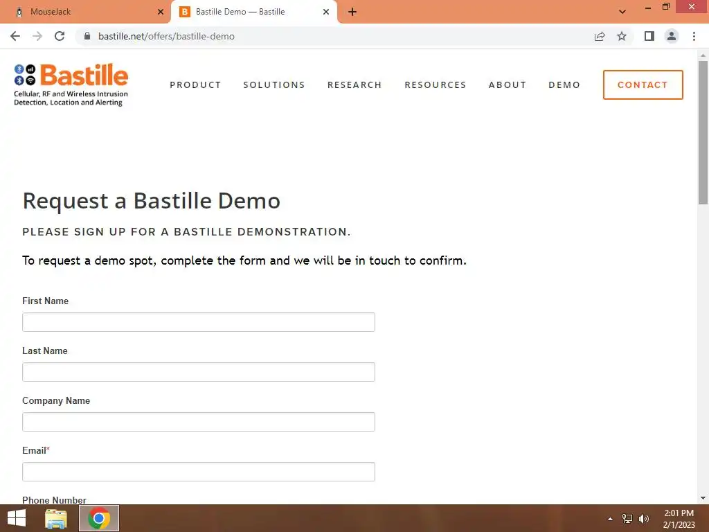
Task: Open the network tray icon
Action: [x=627, y=519]
